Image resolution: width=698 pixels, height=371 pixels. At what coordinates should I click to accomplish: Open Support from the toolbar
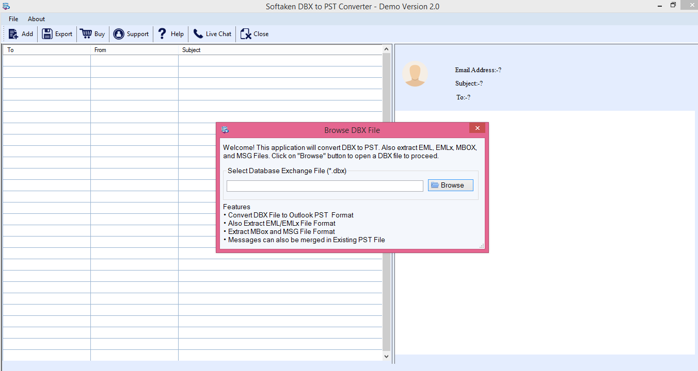(131, 34)
